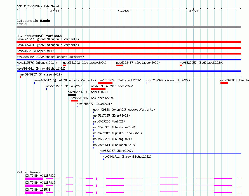
Task: Select nsv5692231 (Chuang2021) label
Action: pos(65,86)
